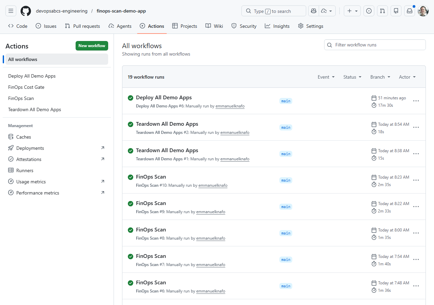Screen dimensions: 434x305
Task: Open the Runners management page
Action: (24, 170)
